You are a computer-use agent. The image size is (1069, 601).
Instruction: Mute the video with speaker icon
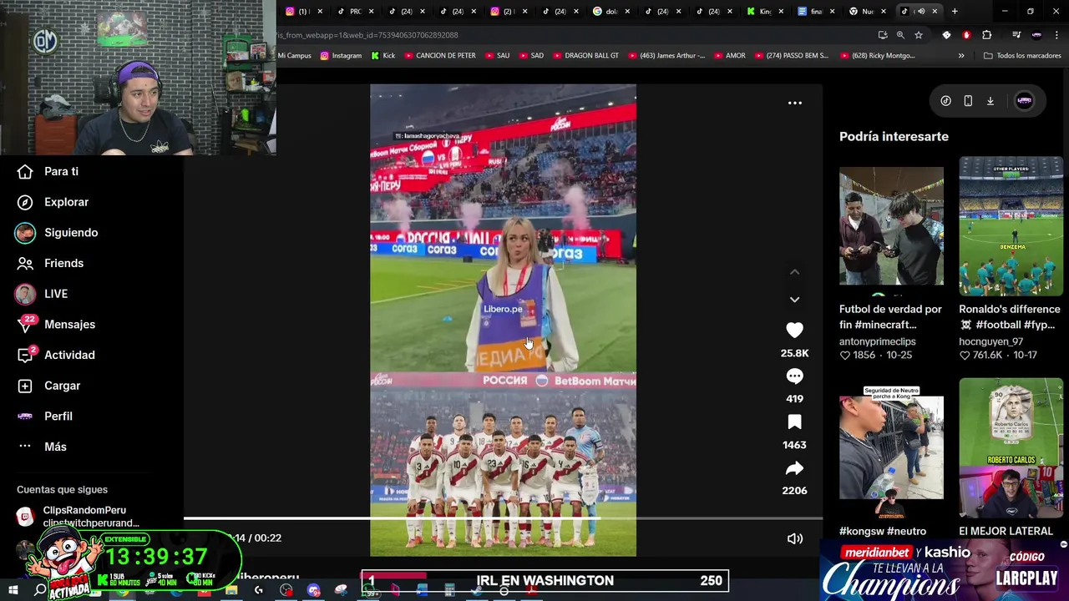point(794,538)
